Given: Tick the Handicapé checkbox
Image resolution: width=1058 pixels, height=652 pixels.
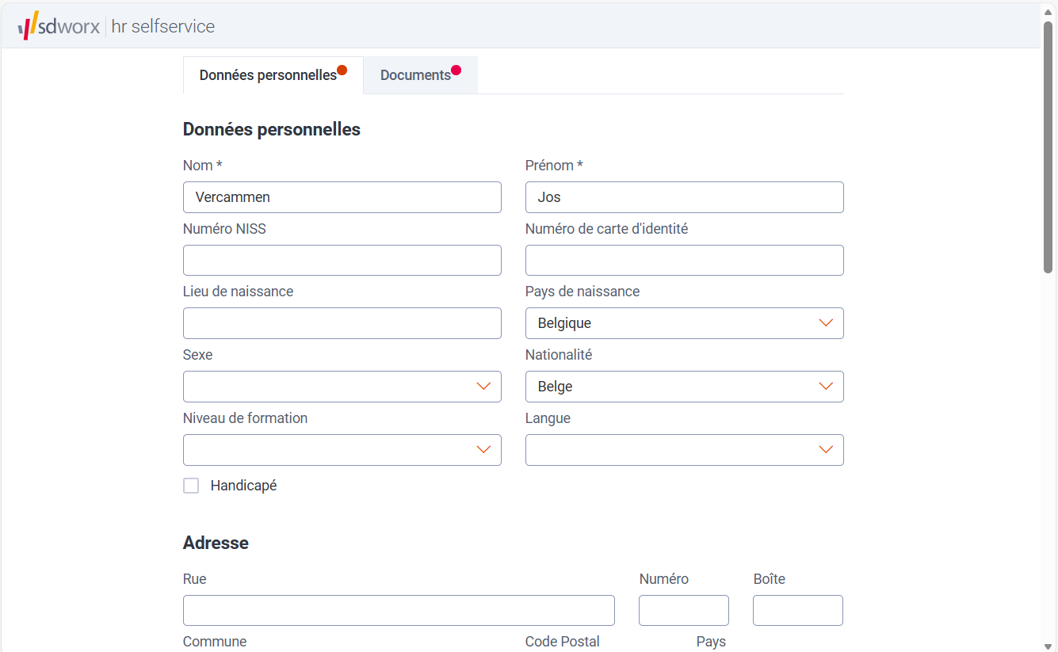Looking at the screenshot, I should tap(191, 486).
